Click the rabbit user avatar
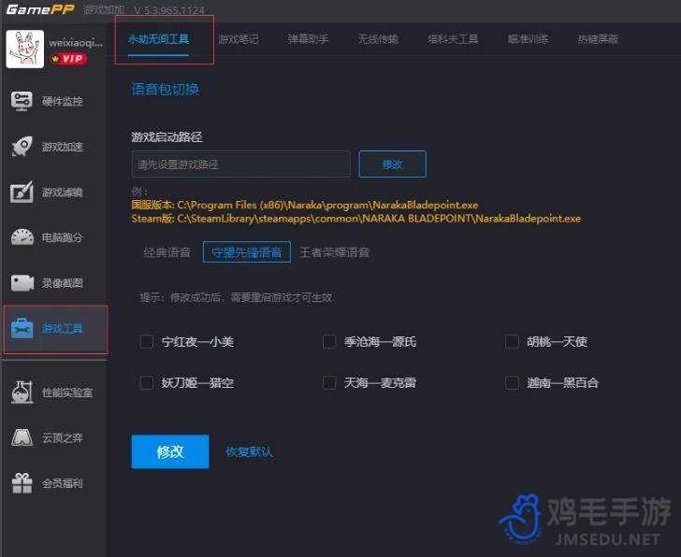 [x=24, y=49]
